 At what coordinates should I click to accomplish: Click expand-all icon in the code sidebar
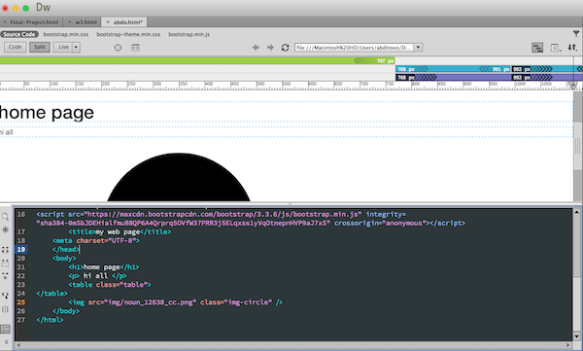click(5, 250)
